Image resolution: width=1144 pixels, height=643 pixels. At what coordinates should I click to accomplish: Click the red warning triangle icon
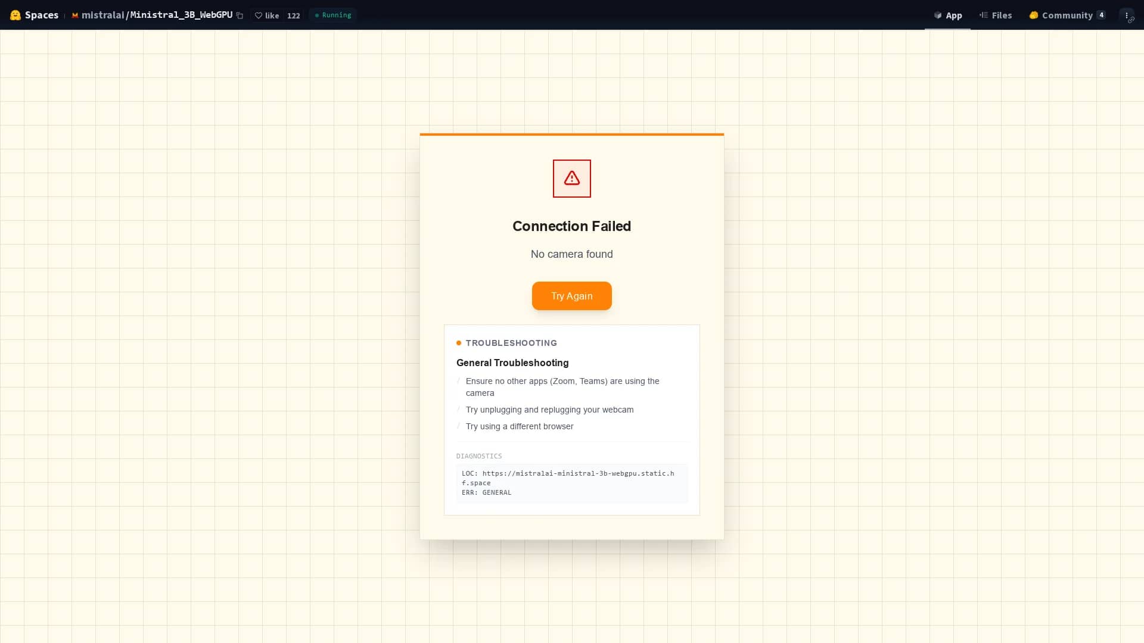pyautogui.click(x=571, y=178)
